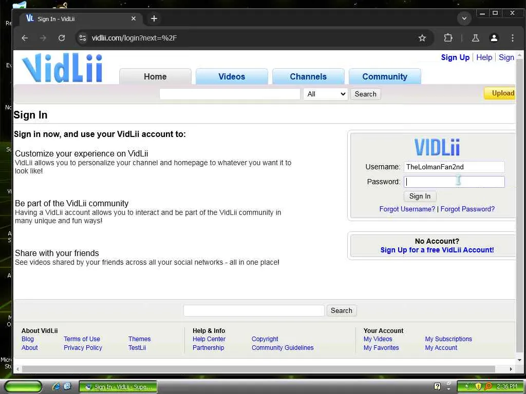526x394 pixels.
Task: Click the bottom Search button
Action: click(x=342, y=310)
